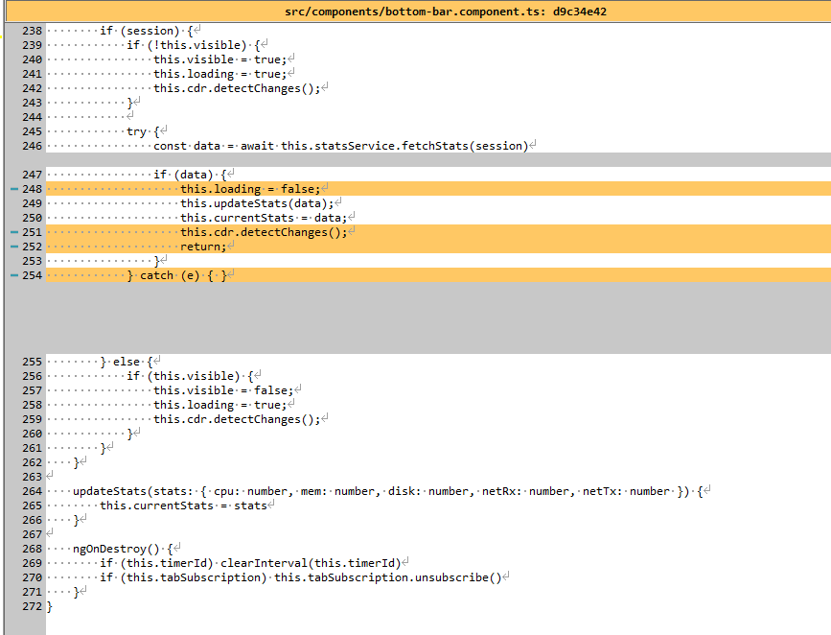The image size is (831, 635).
Task: Click 'this.currentStats = data;' line
Action: coord(264,218)
